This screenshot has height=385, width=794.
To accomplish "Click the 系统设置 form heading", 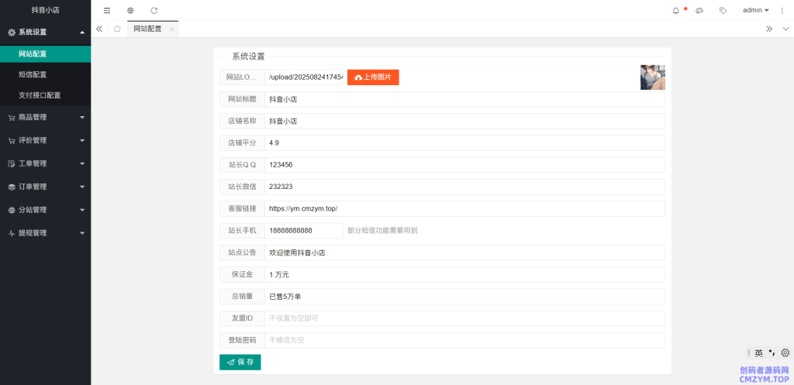I will [248, 57].
